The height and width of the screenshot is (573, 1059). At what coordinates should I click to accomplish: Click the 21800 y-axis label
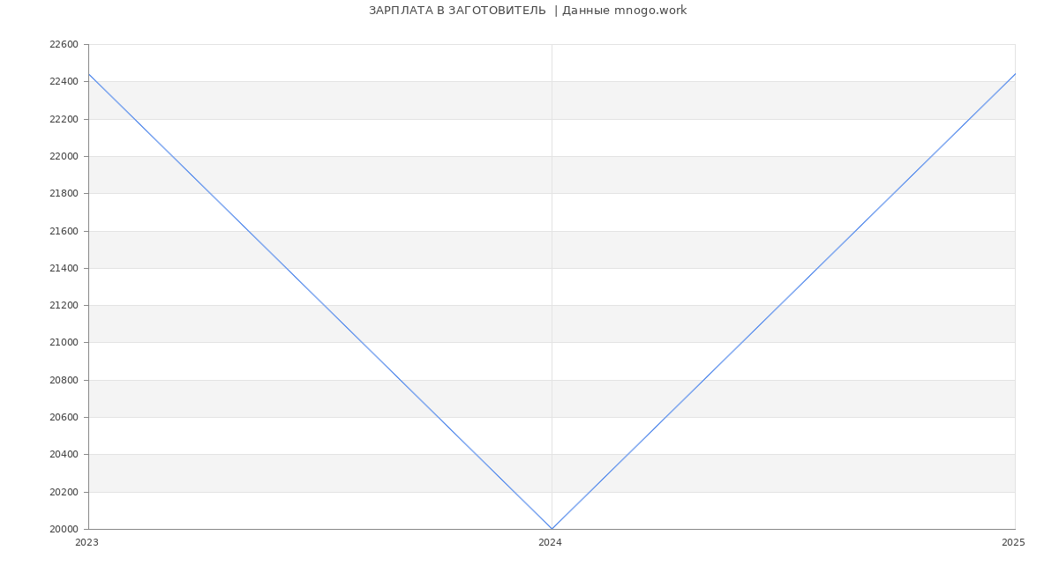click(64, 194)
